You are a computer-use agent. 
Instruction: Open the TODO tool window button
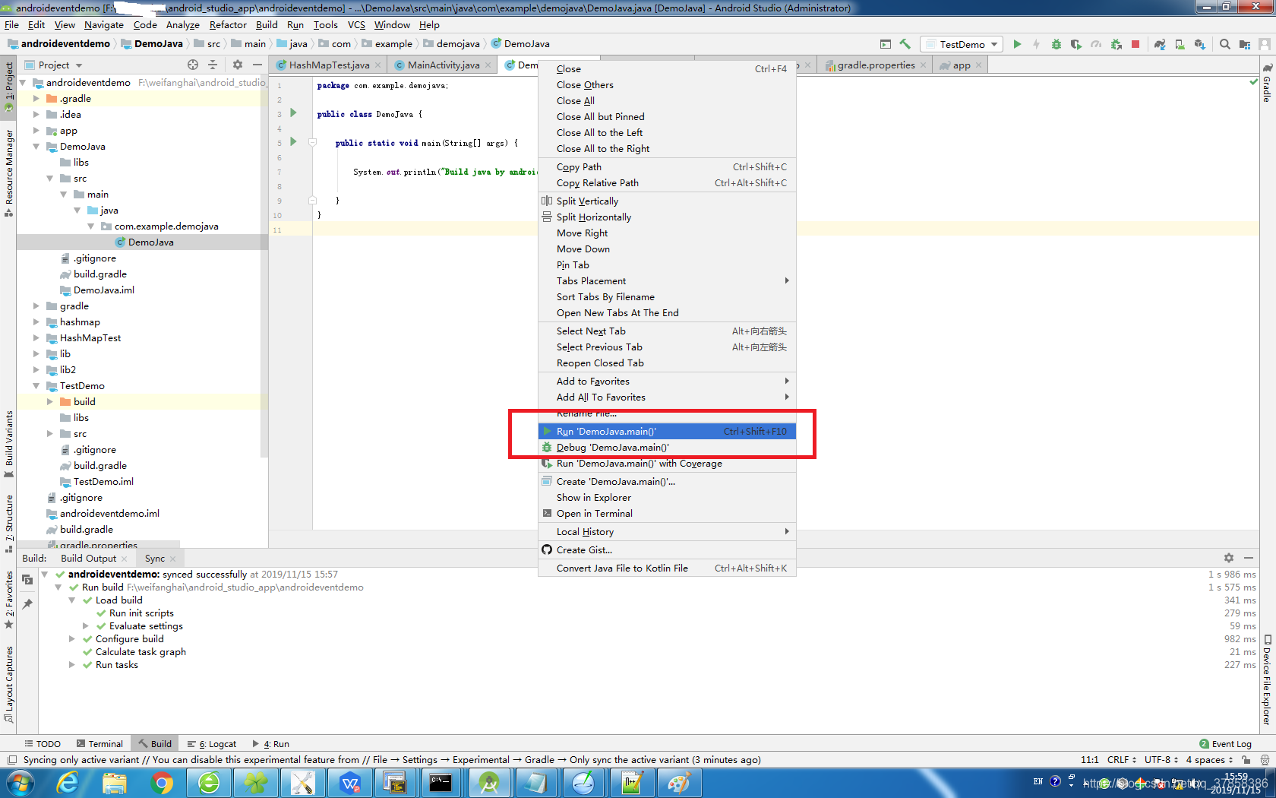[x=43, y=744]
